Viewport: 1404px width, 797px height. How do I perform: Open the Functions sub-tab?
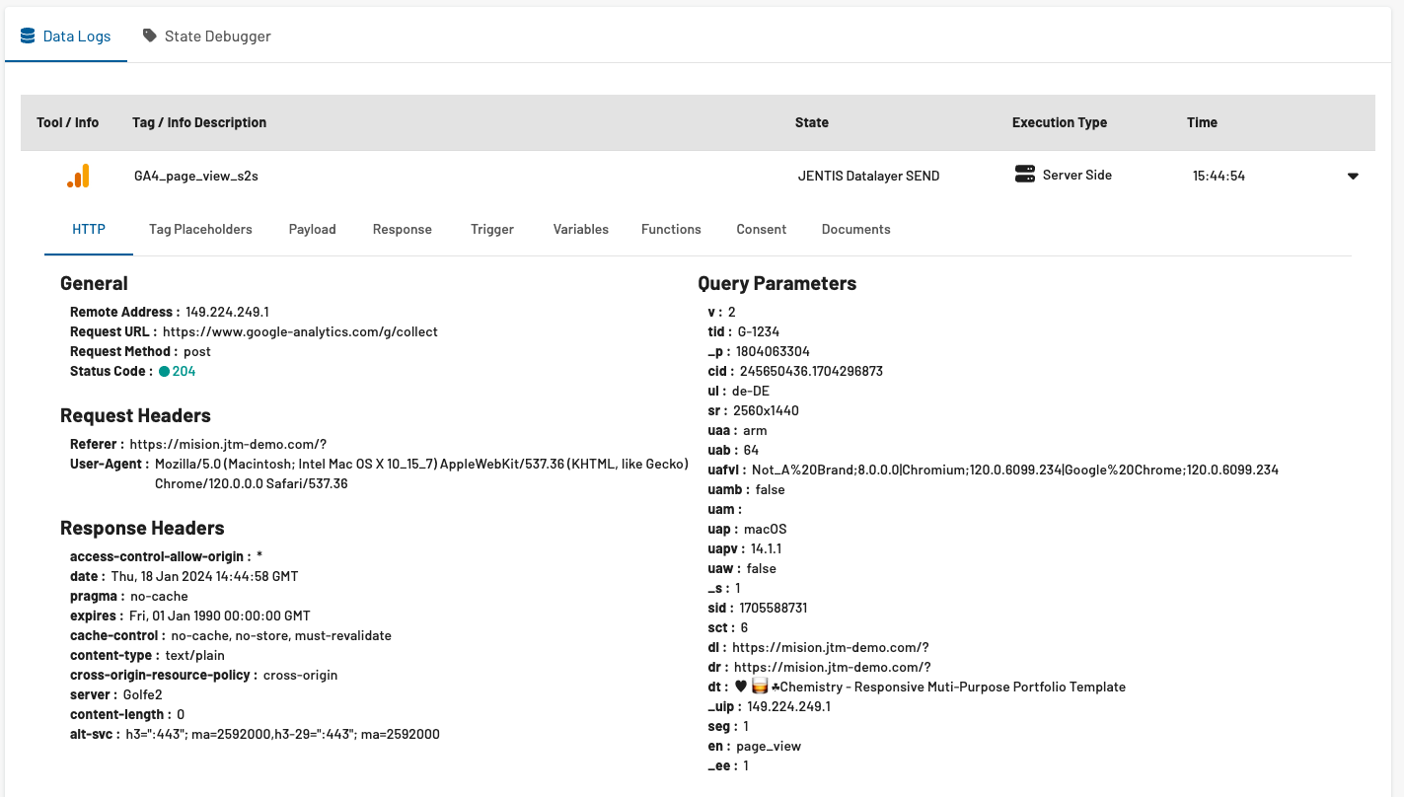click(x=671, y=229)
